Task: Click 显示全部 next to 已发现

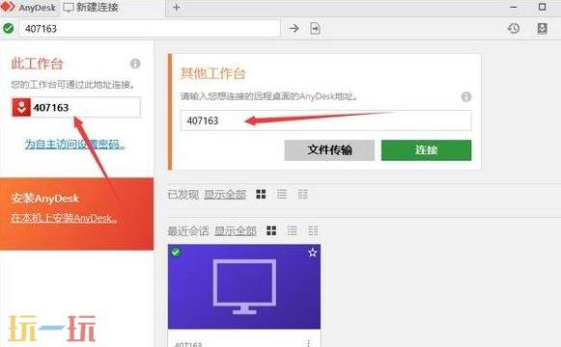Action: tap(225, 195)
